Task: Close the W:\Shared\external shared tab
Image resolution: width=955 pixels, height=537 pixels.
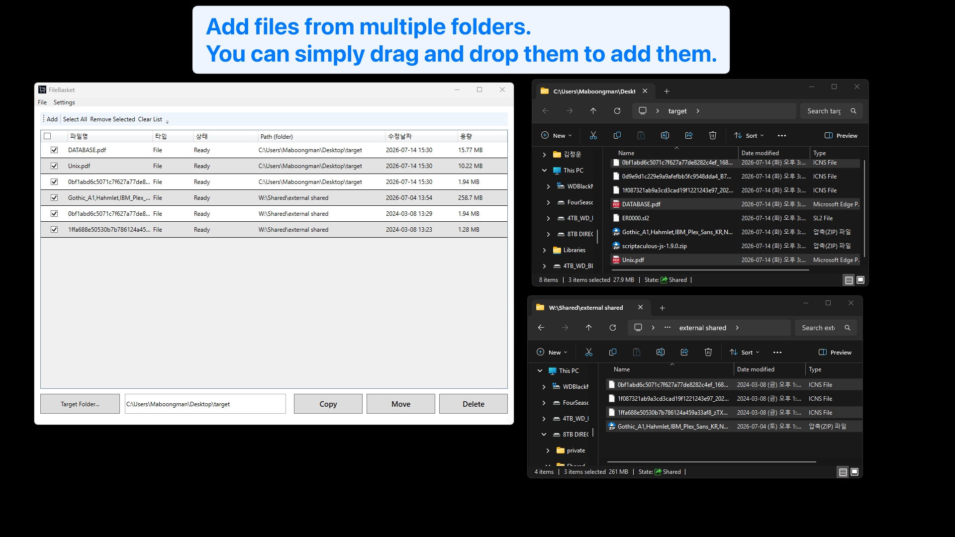Action: (x=641, y=307)
